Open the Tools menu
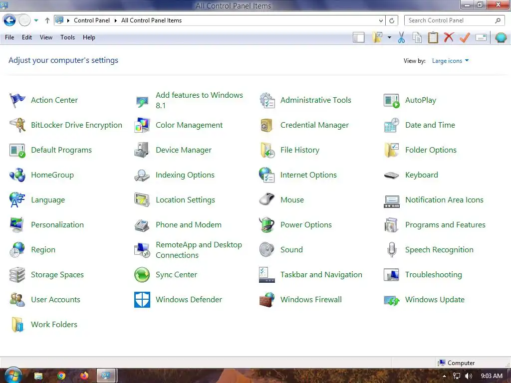 pyautogui.click(x=67, y=37)
